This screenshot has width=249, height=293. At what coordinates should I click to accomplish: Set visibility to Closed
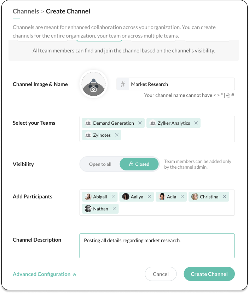coord(139,164)
